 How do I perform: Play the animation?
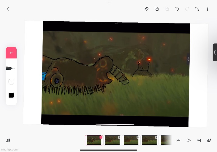pyautogui.click(x=188, y=140)
